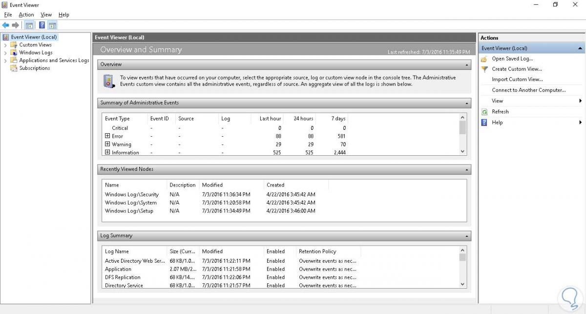
Task: Click Event Viewer app icon in title bar
Action: tap(4, 5)
